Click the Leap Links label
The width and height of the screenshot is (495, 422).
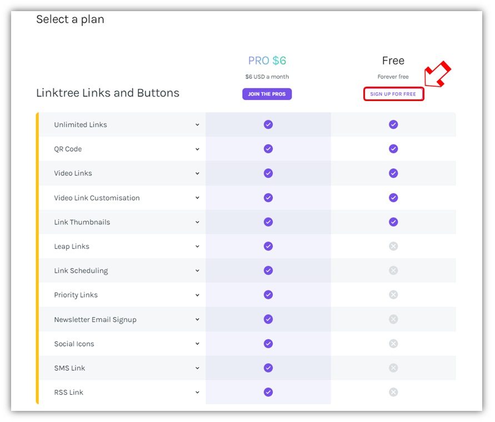click(x=72, y=247)
